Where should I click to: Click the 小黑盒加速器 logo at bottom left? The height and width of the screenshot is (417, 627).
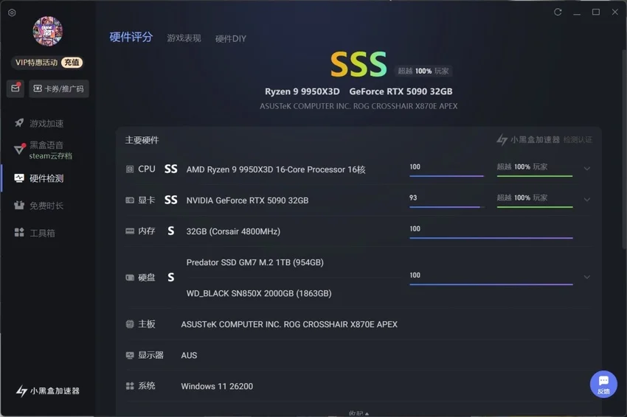(x=48, y=391)
